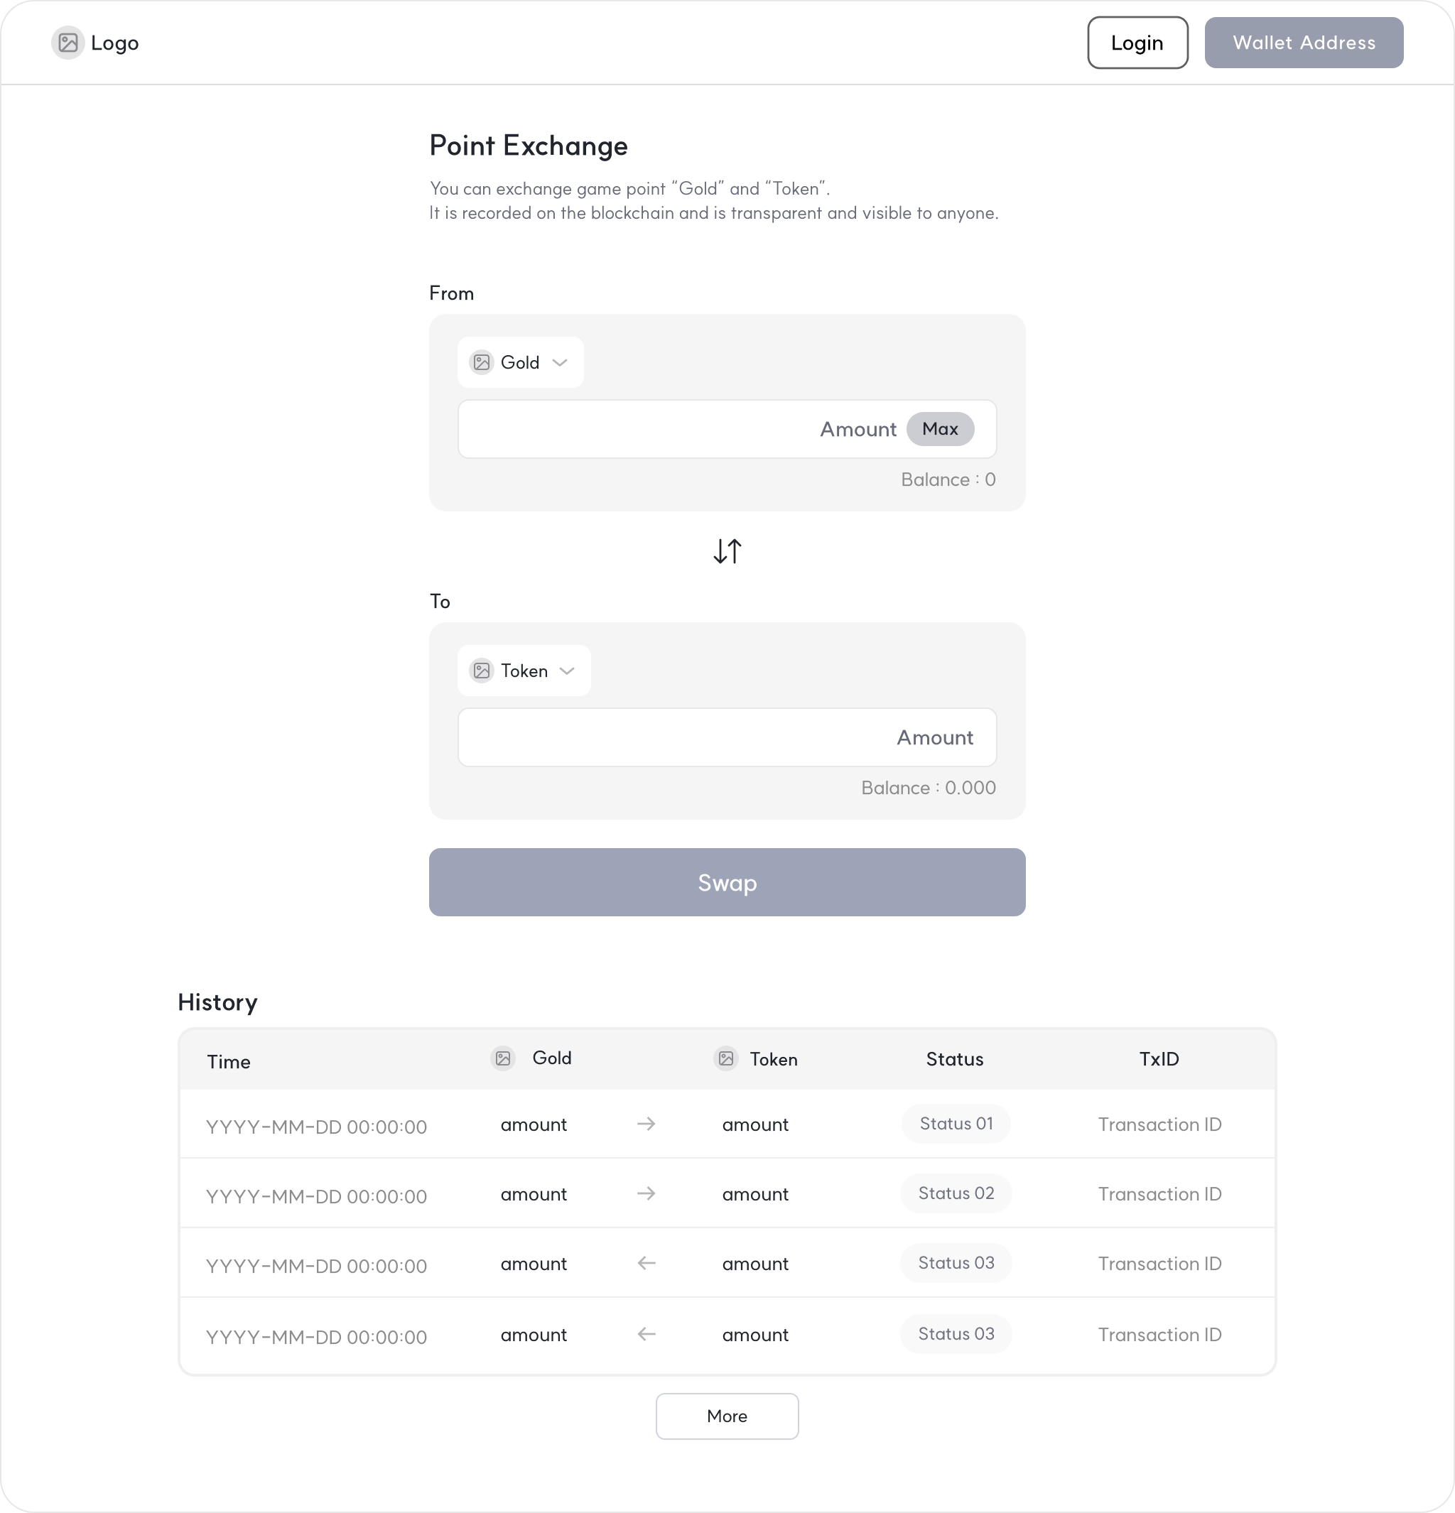Click the right arrow in Status 01 row
This screenshot has height=1513, width=1455.
click(646, 1124)
